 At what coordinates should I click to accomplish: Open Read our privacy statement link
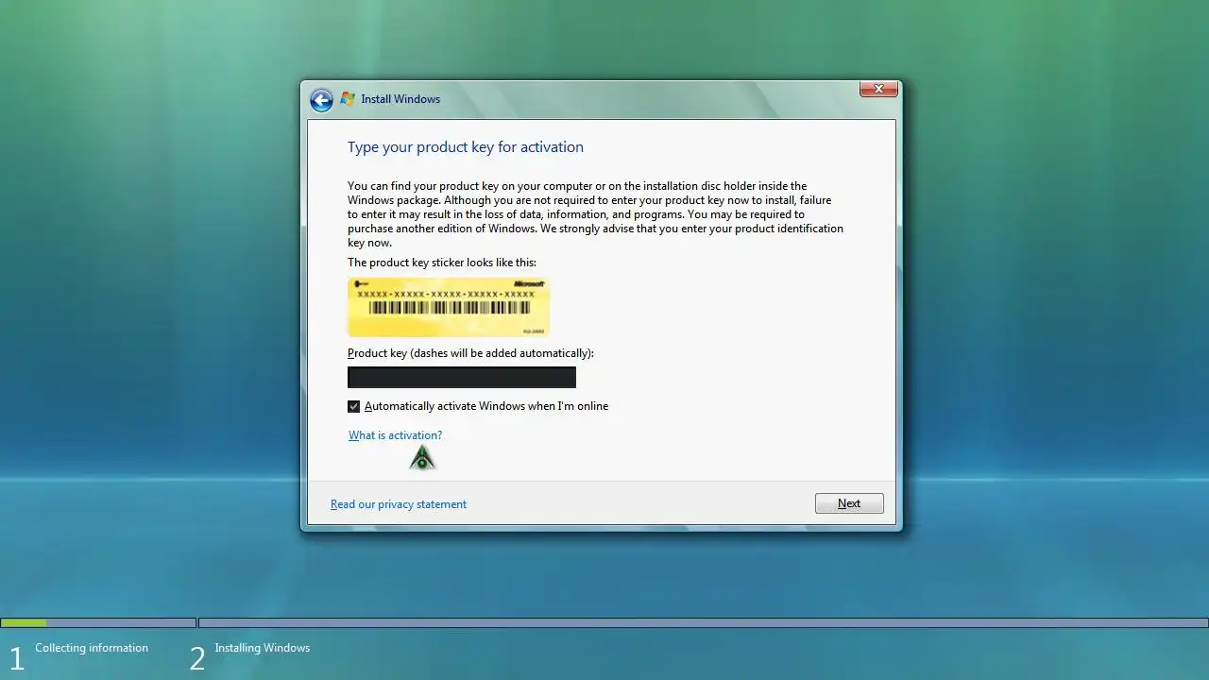[399, 504]
